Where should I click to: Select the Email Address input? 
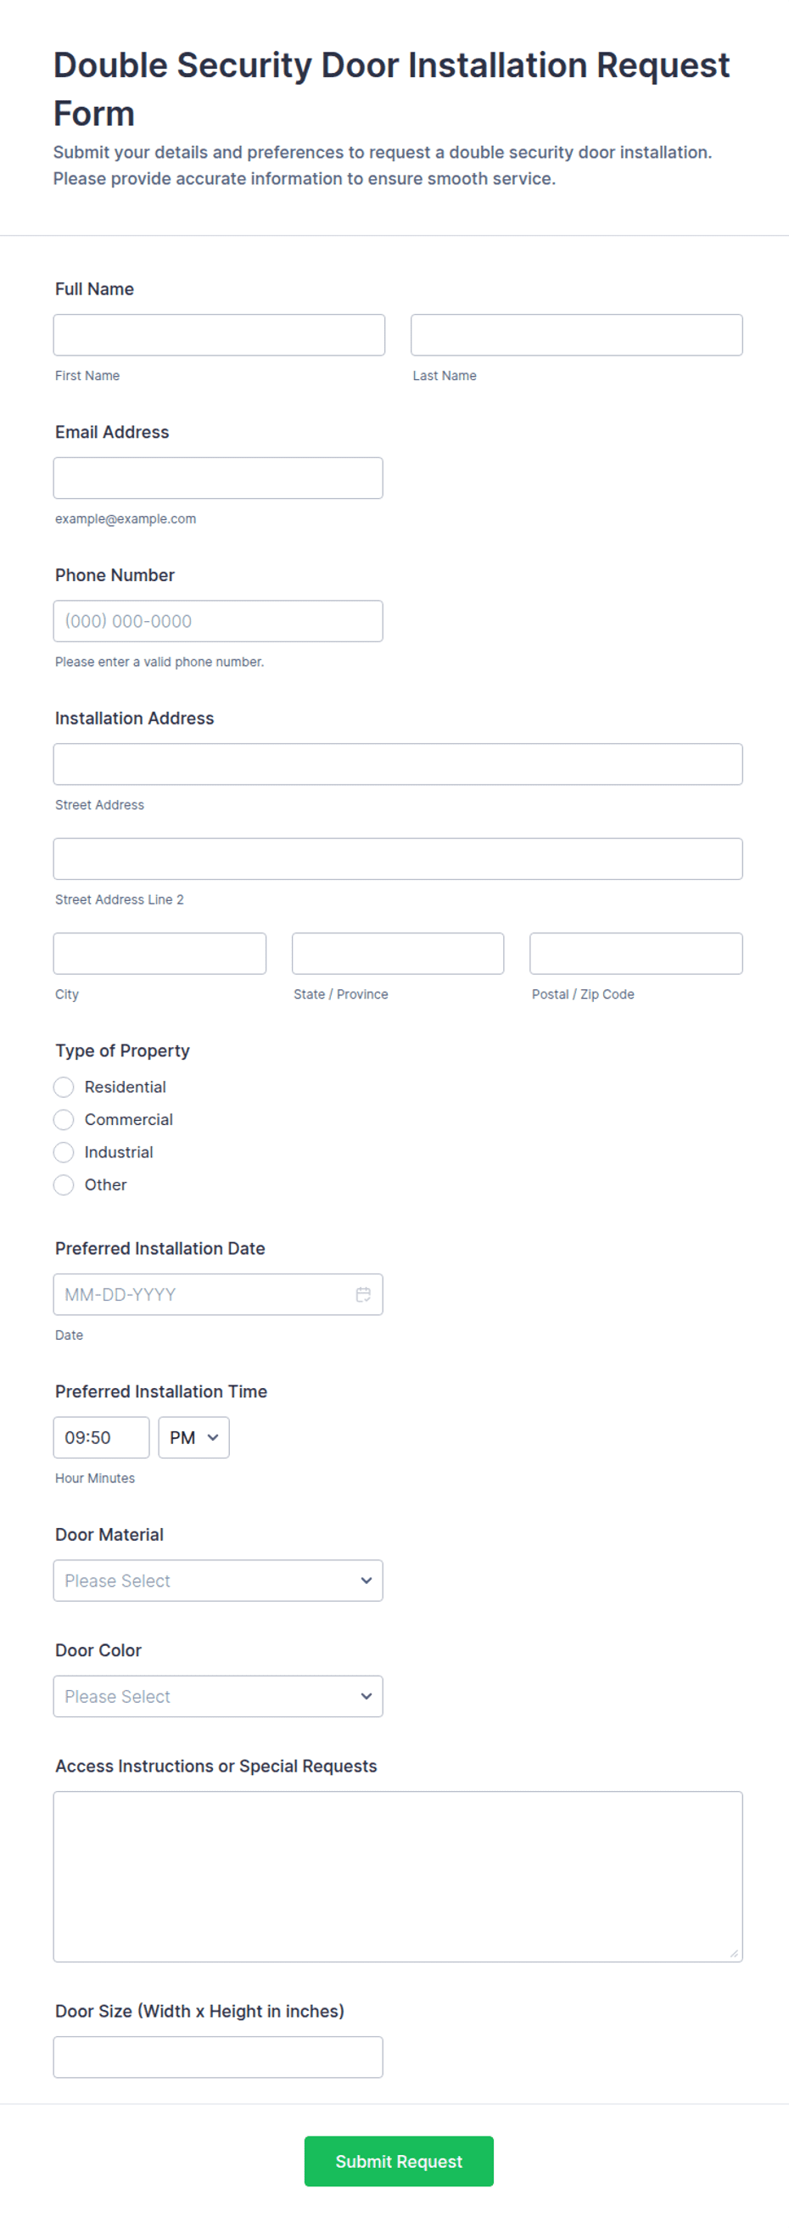(218, 478)
